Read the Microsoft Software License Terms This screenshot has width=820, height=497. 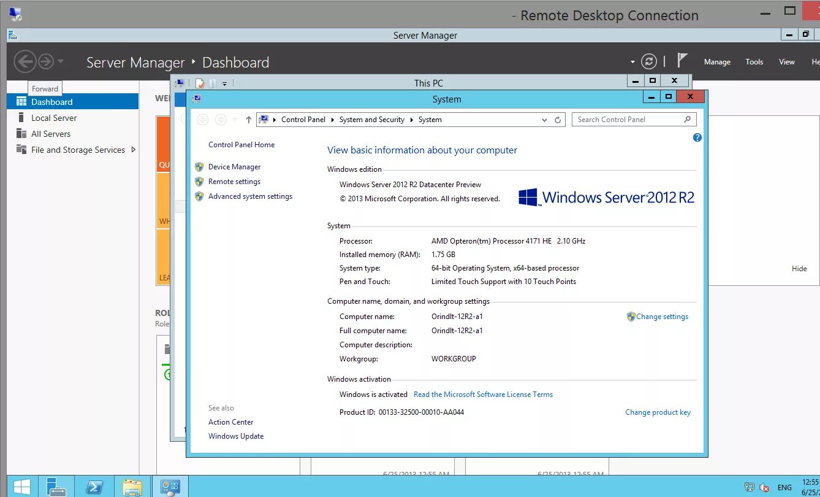[x=483, y=395]
